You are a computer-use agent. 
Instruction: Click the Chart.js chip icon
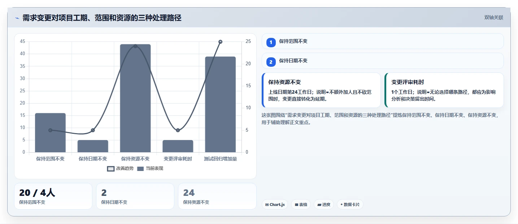click(x=267, y=205)
